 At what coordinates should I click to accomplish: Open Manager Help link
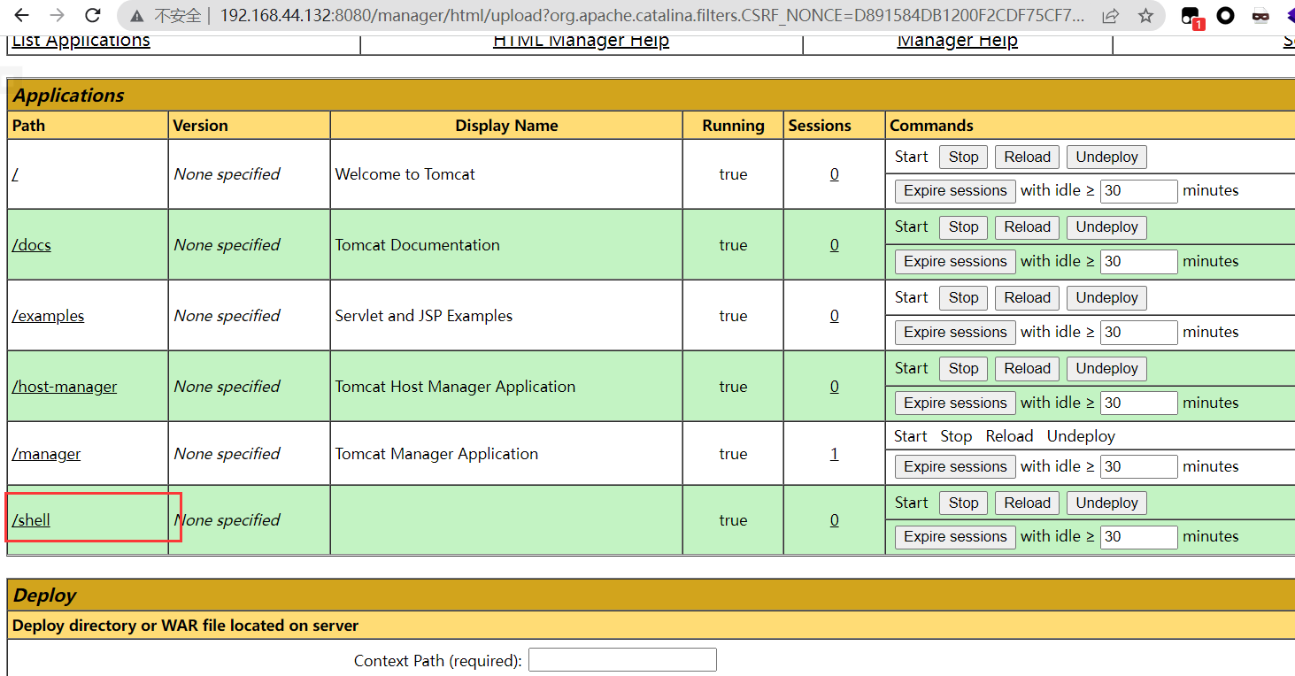point(957,41)
